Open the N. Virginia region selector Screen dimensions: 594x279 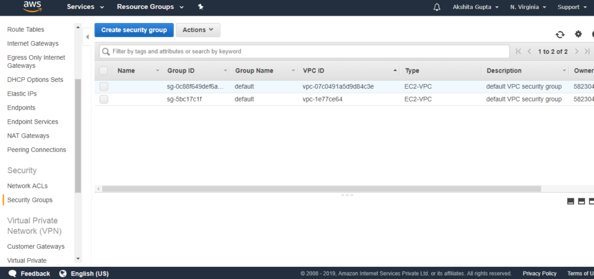(x=528, y=7)
